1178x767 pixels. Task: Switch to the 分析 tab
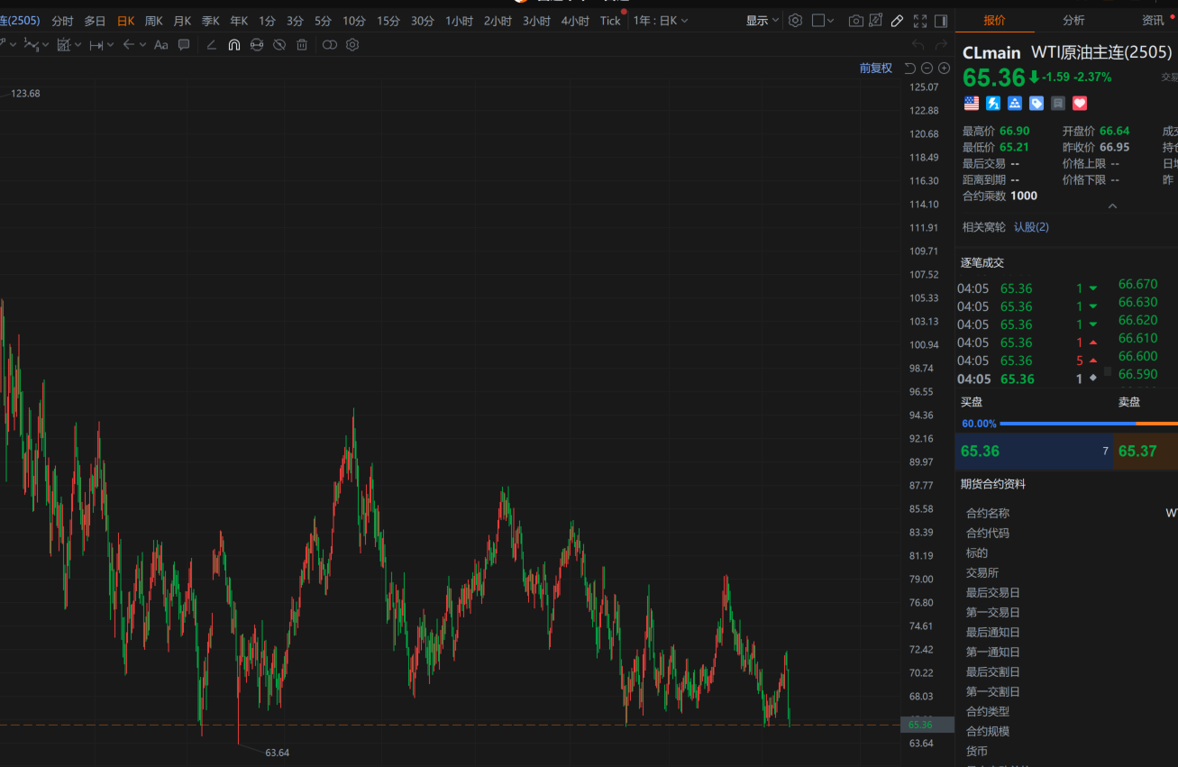tap(1073, 21)
